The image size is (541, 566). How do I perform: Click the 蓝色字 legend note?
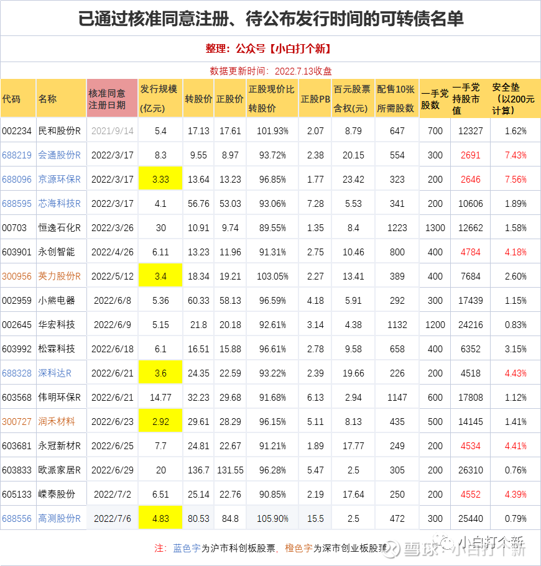pyautogui.click(x=187, y=548)
